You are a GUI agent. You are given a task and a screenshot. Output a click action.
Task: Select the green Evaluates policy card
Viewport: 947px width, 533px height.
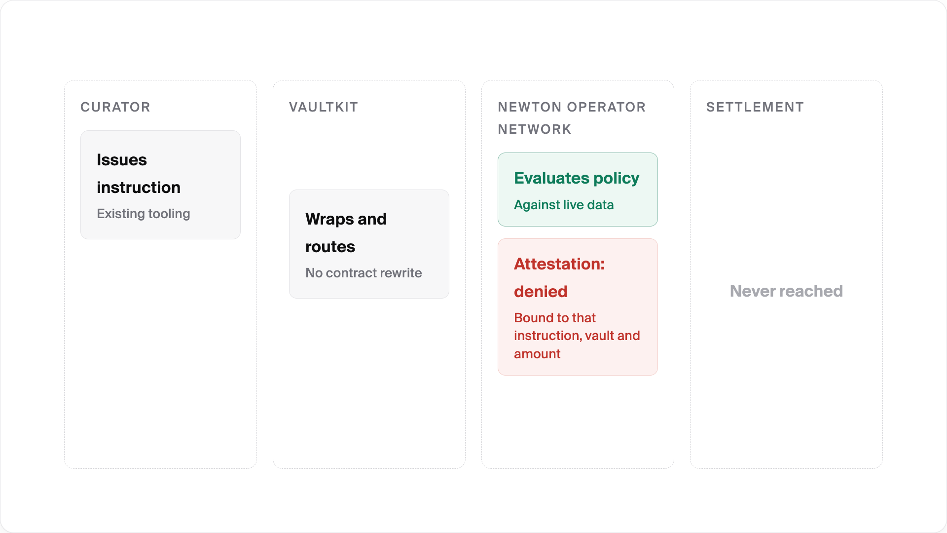578,190
